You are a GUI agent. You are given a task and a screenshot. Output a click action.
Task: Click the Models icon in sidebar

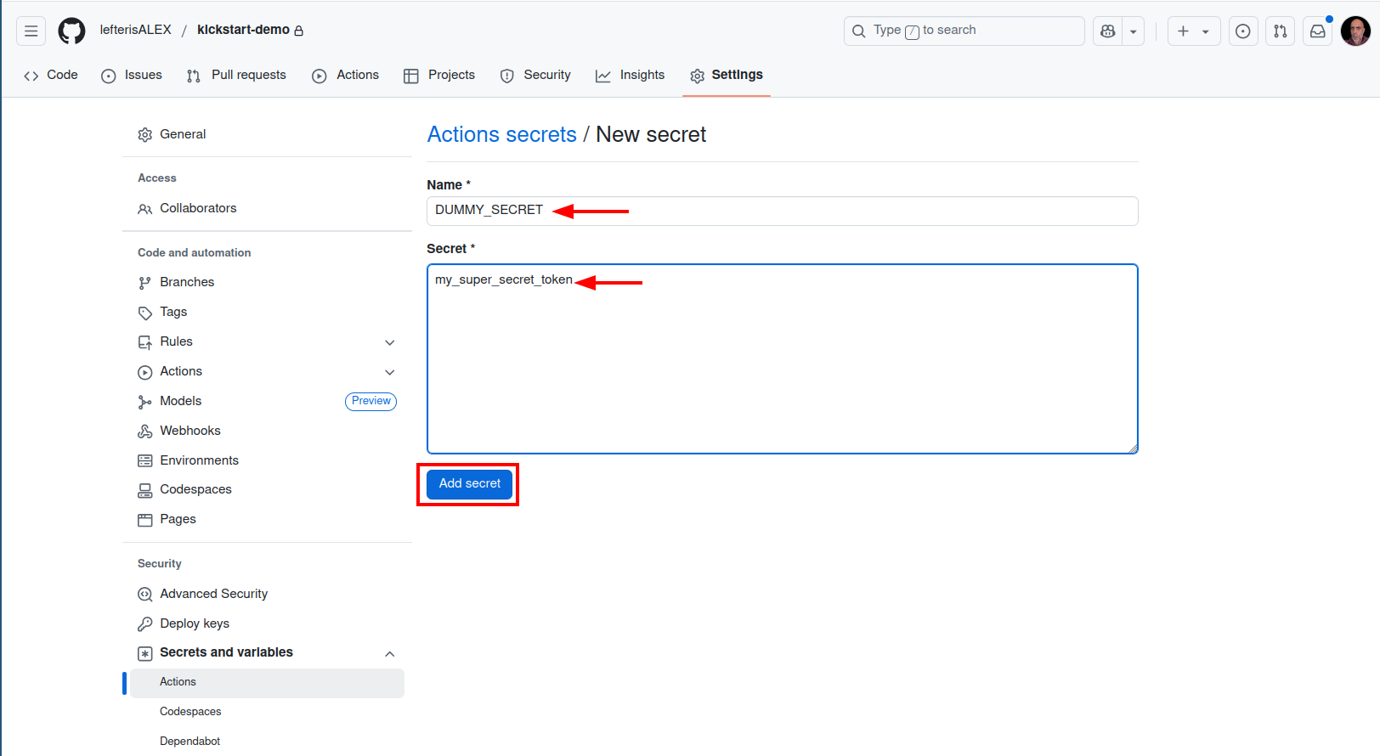144,402
